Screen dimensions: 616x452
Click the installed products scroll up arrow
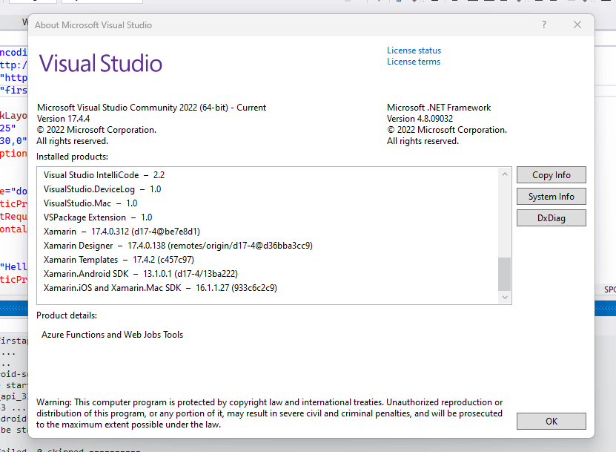(505, 174)
